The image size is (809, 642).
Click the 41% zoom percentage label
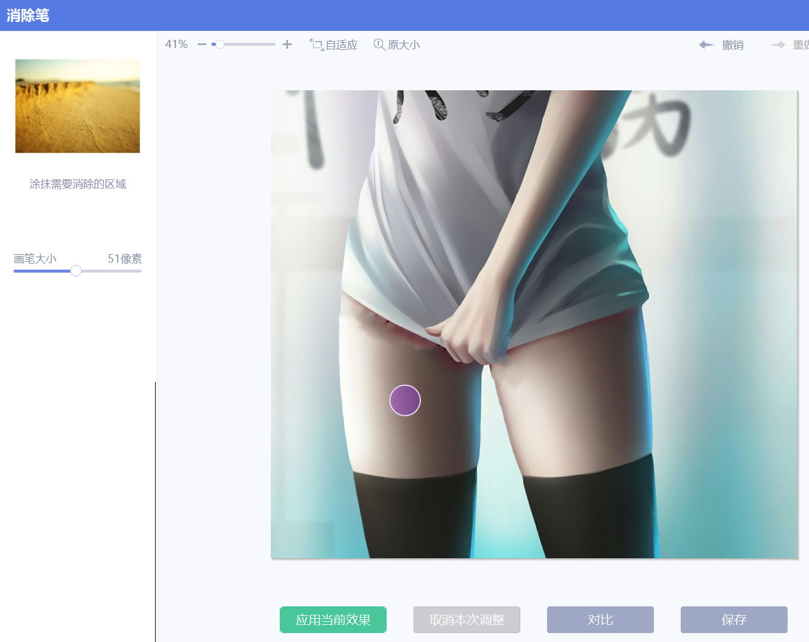(x=176, y=45)
